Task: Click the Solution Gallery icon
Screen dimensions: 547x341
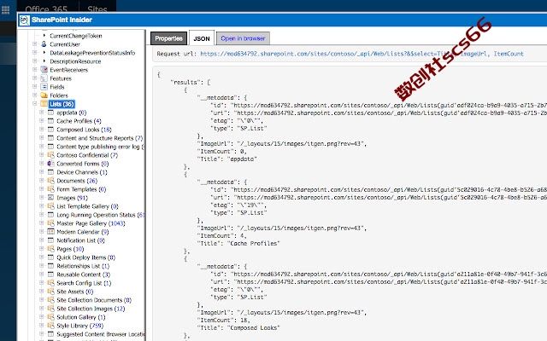Action: click(50, 317)
